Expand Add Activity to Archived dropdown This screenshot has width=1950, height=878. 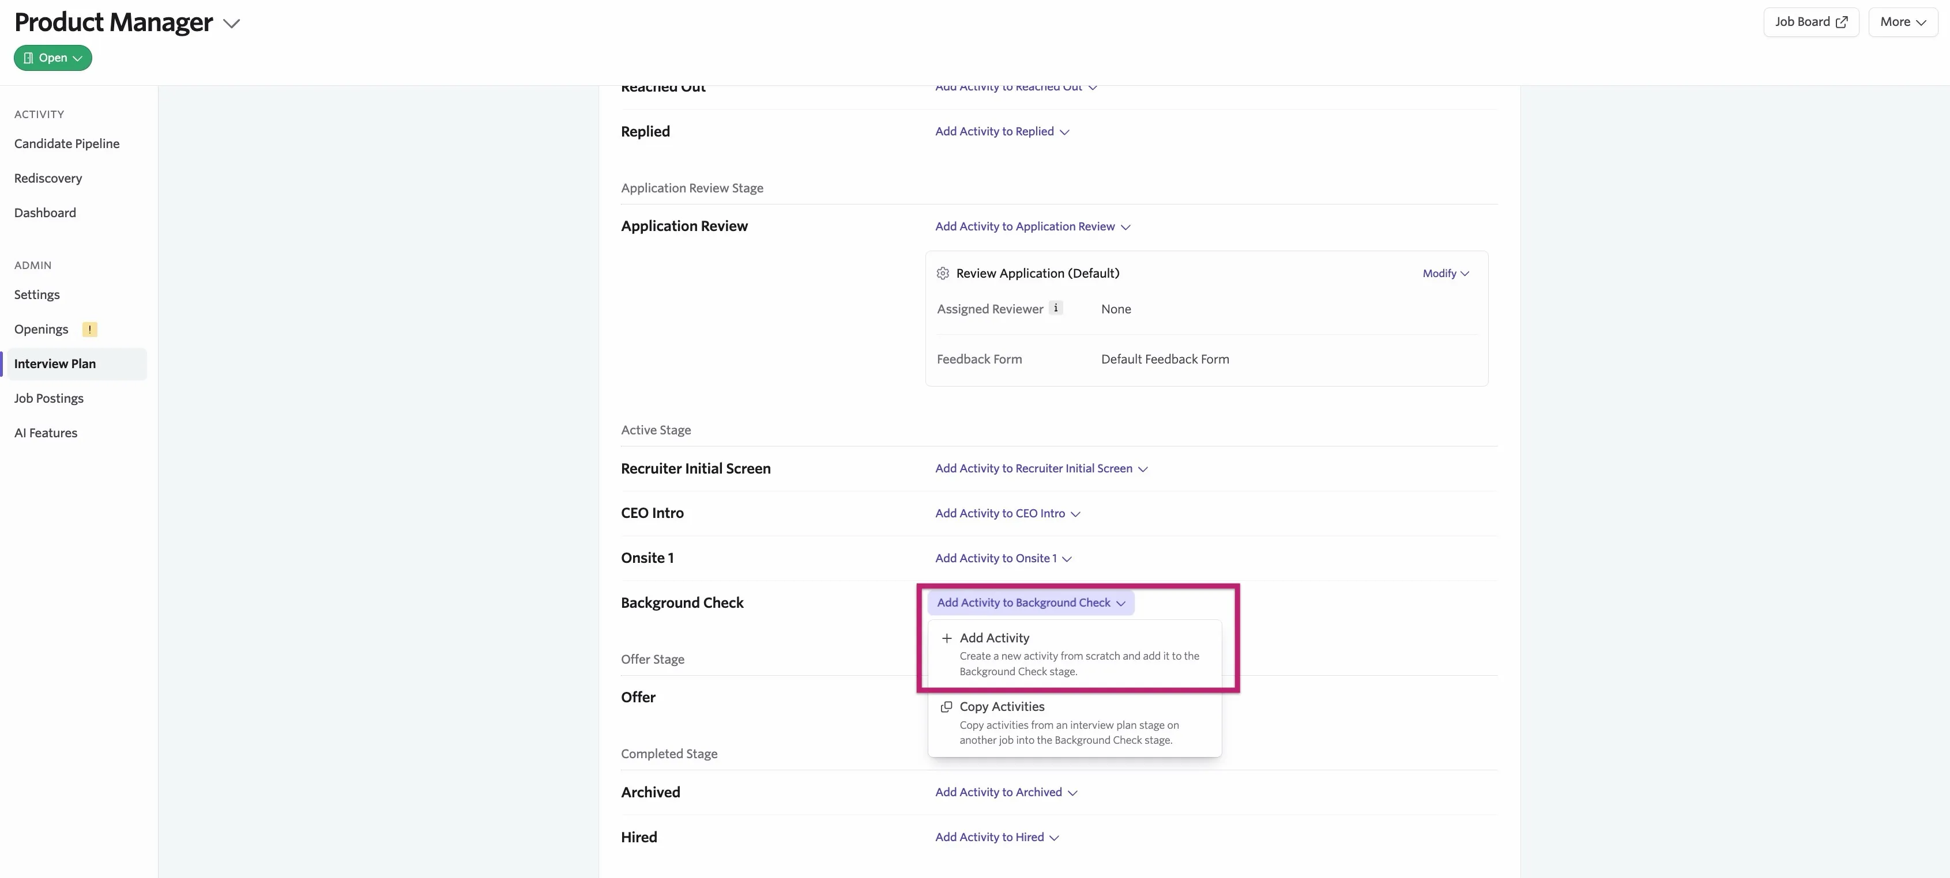[1006, 793]
